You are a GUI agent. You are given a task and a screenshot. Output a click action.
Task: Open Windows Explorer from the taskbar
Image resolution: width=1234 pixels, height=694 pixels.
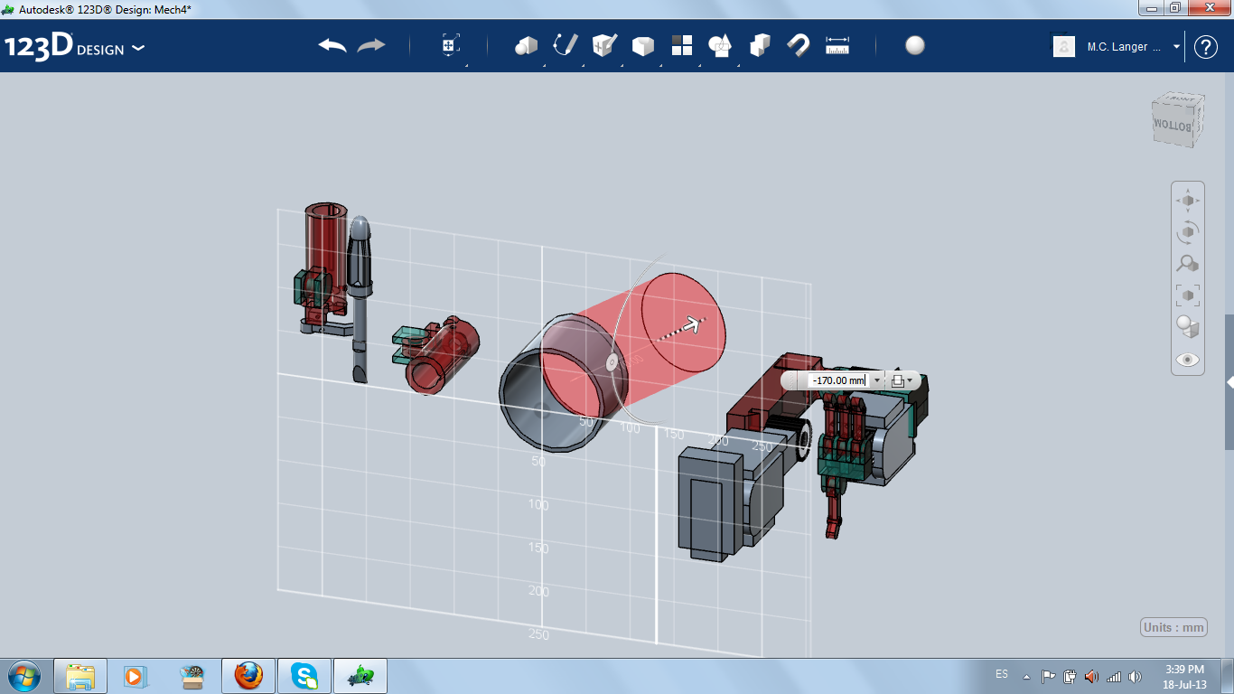(x=80, y=675)
